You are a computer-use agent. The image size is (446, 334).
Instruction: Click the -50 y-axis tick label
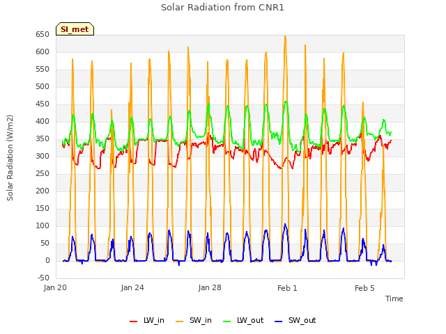click(43, 278)
